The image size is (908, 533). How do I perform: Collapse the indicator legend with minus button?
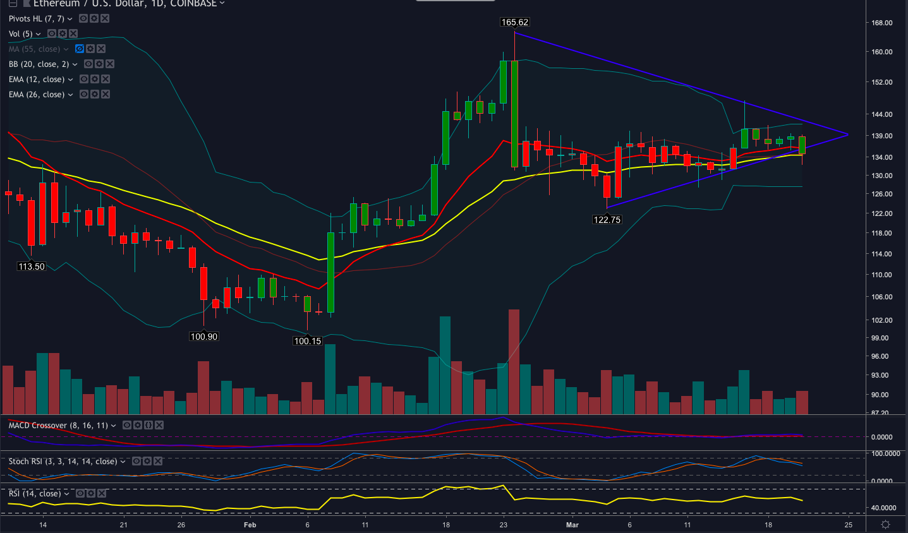pyautogui.click(x=13, y=4)
